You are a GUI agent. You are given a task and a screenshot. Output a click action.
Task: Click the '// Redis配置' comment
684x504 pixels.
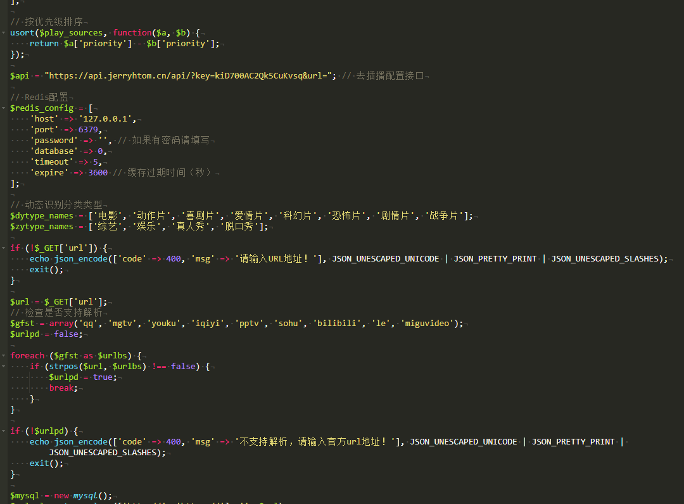39,98
